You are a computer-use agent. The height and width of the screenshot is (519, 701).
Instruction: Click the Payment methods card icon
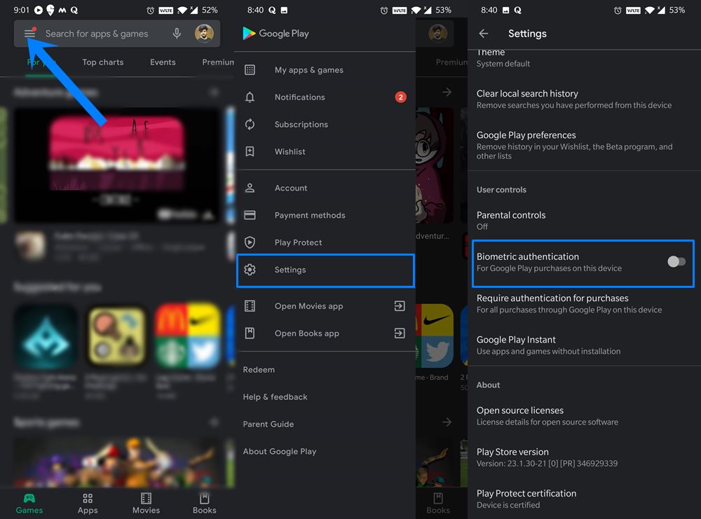tap(250, 215)
